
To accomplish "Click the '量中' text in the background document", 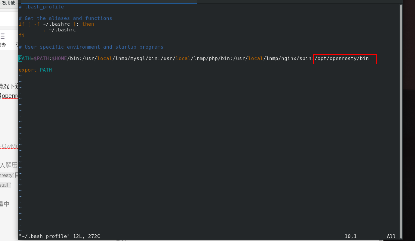I will pyautogui.click(x=5, y=204).
